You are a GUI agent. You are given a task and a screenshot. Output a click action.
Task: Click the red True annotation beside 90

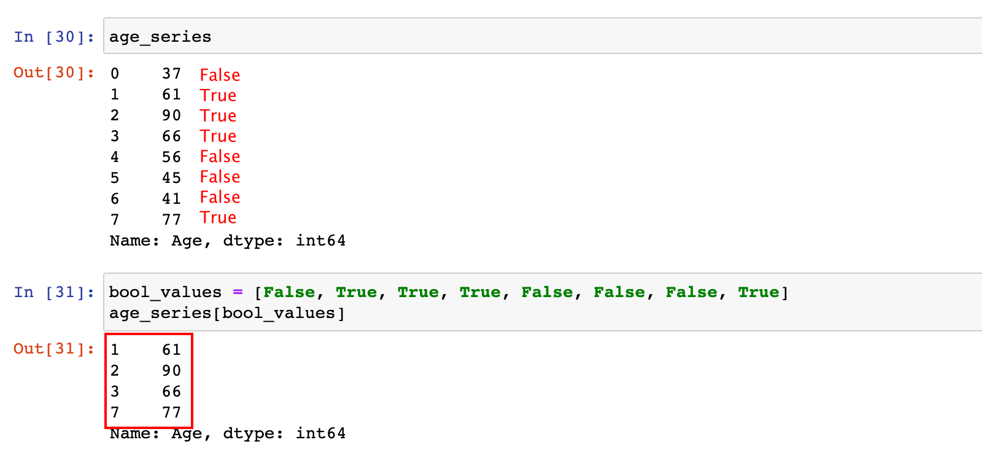tap(218, 115)
